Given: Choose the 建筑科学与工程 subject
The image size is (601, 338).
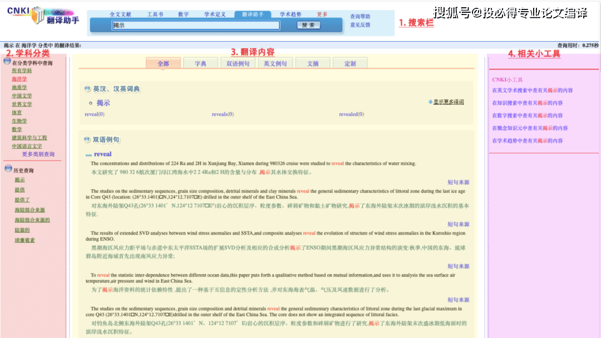Looking at the screenshot, I should (29, 138).
